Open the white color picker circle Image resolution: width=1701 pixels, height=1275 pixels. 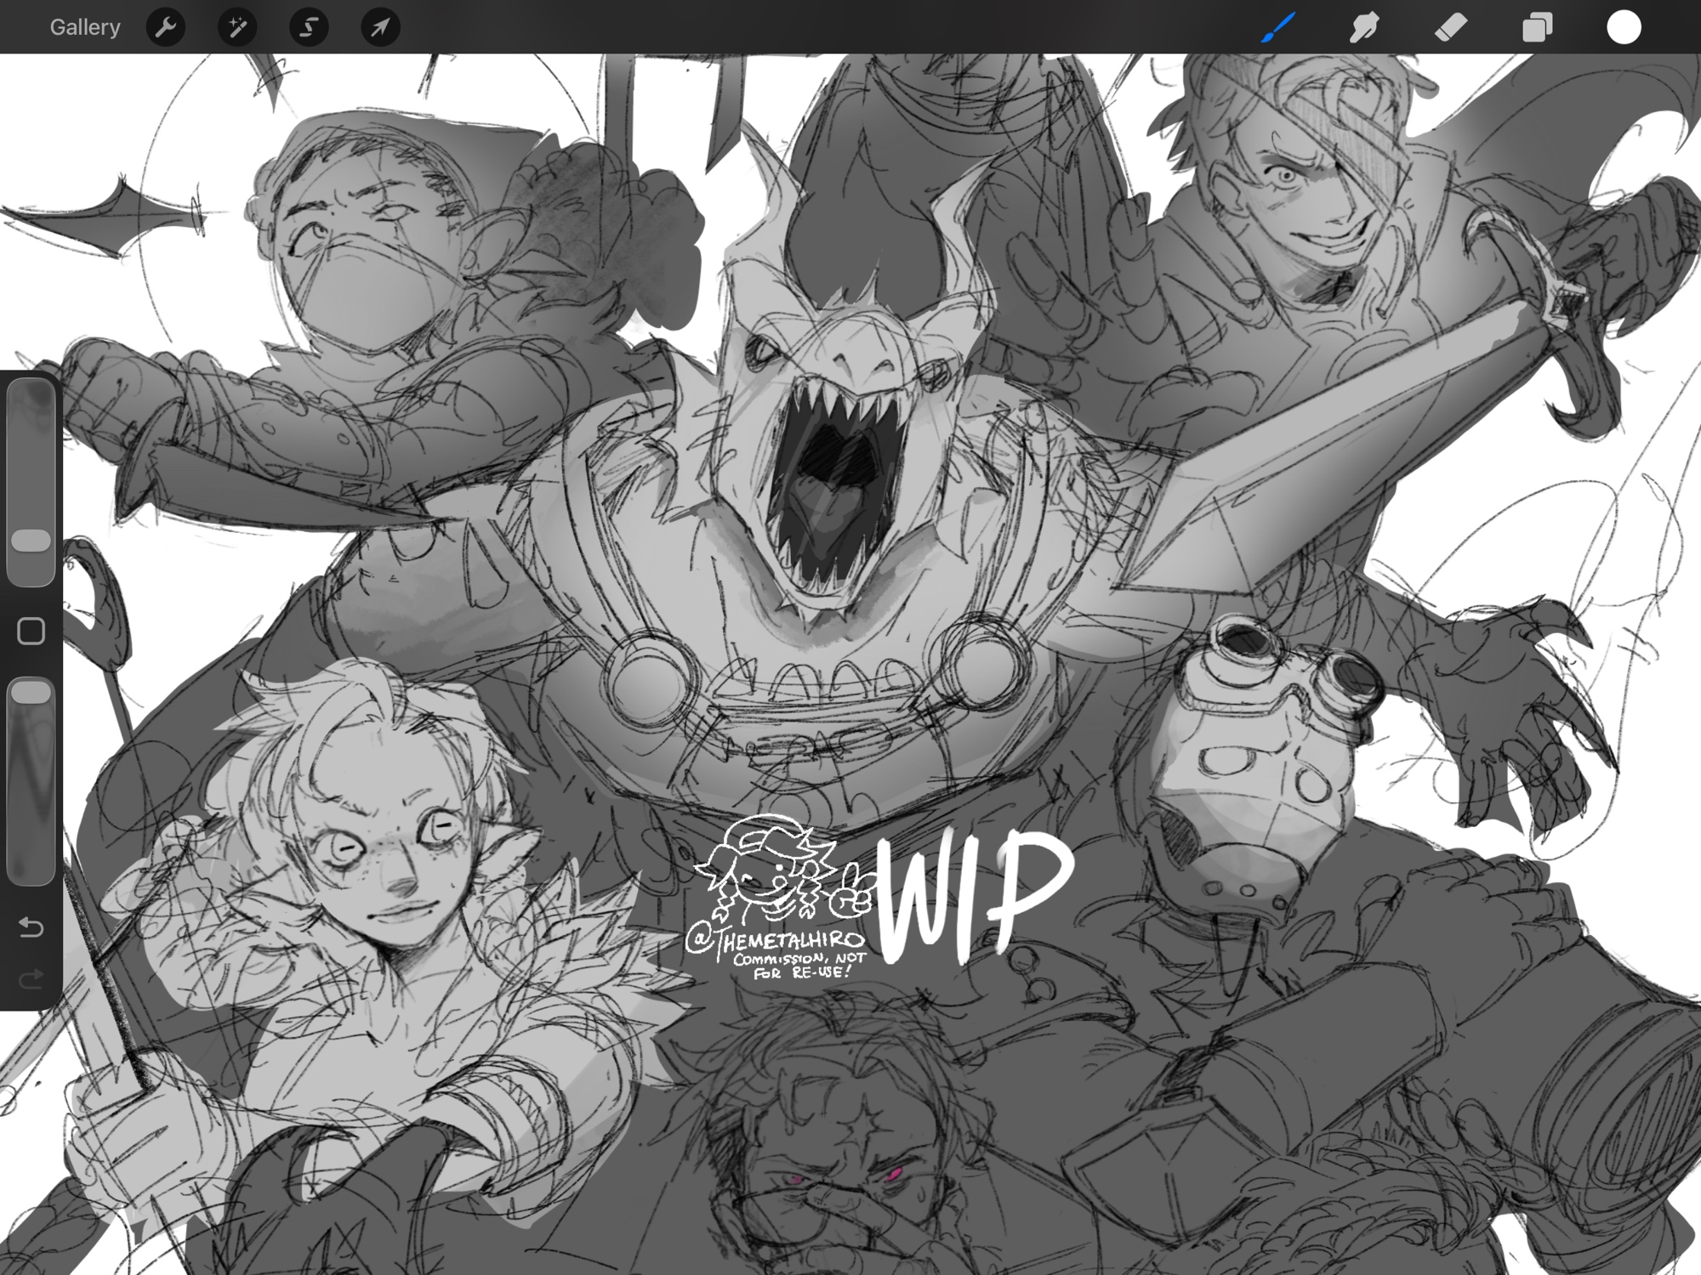1624,27
